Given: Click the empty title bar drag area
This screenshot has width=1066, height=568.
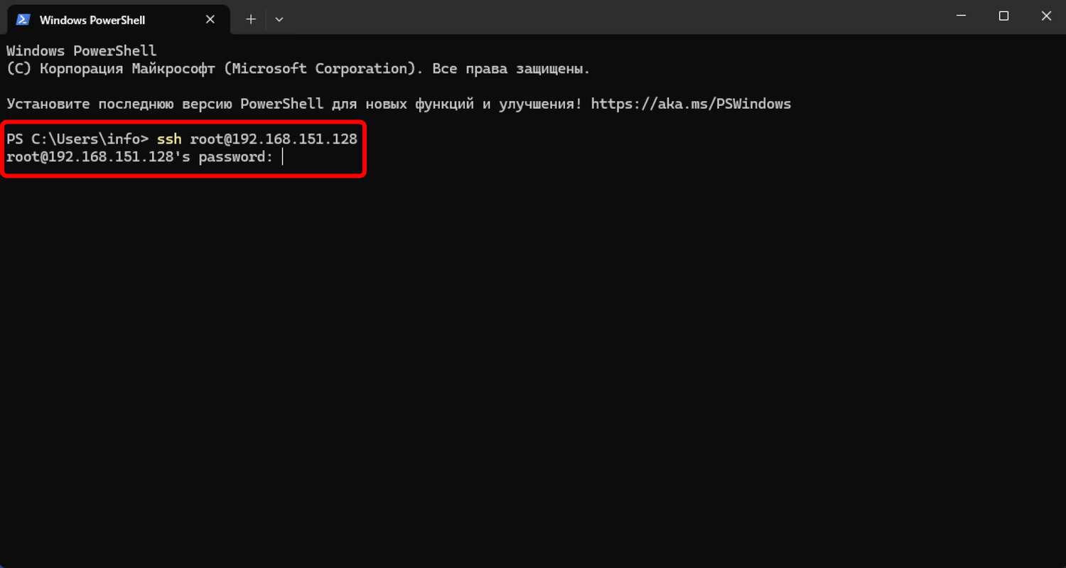Looking at the screenshot, I should click(604, 17).
